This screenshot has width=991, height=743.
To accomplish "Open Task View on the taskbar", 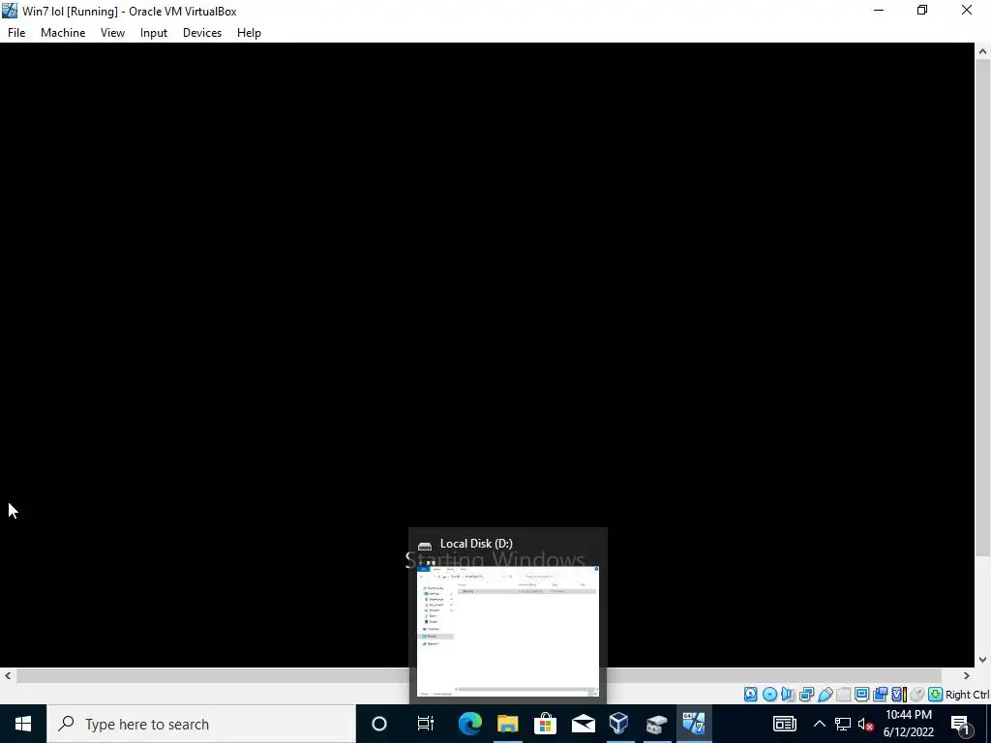I will point(426,724).
